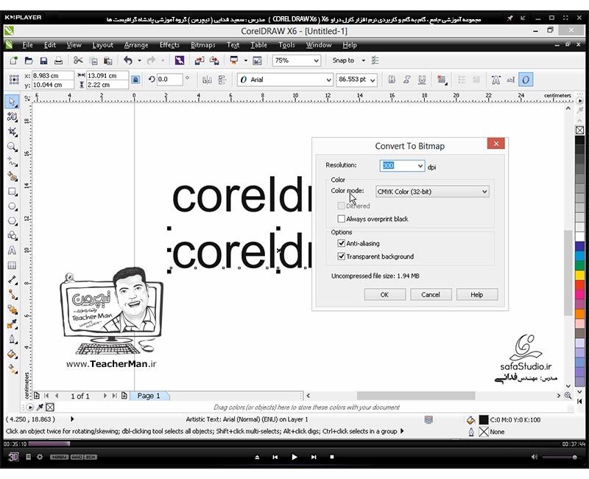Screen dimensions: 589x479
Task: Click the Print icon
Action: (58, 60)
